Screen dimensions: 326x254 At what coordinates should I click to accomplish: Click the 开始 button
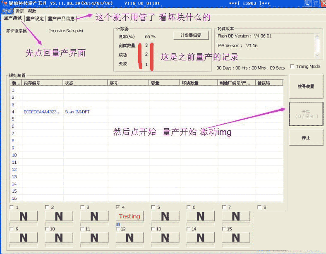point(306,114)
